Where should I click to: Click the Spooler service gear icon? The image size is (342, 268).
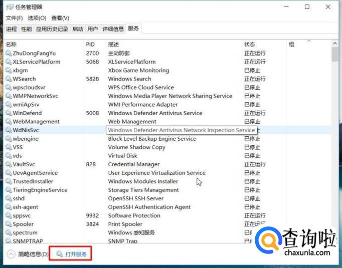[x=9, y=224]
